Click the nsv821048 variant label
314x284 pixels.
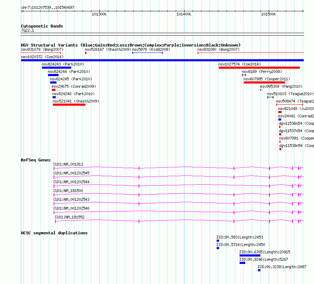pyautogui.click(x=296, y=109)
